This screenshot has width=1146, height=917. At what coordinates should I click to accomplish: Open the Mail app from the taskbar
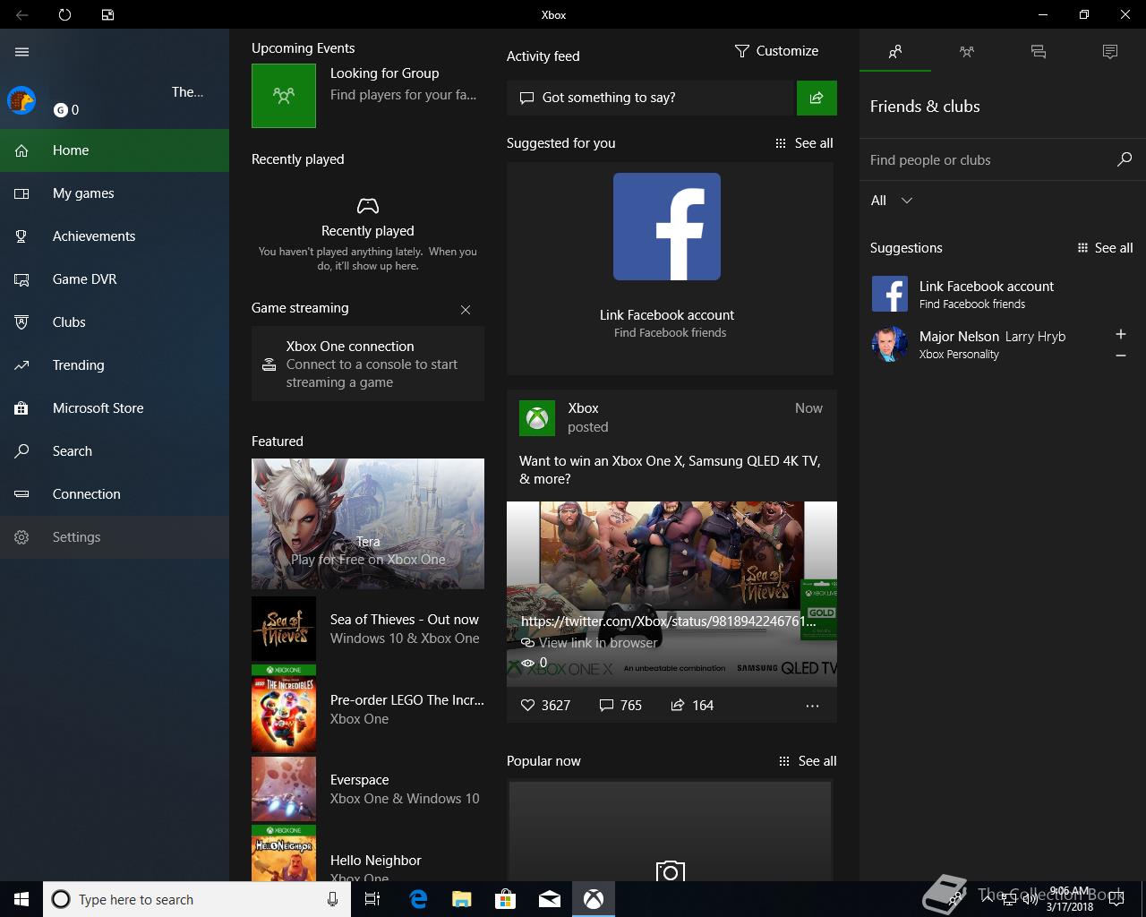point(550,899)
